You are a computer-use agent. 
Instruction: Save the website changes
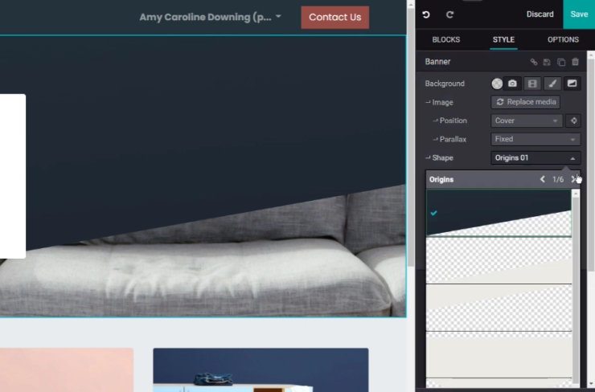pyautogui.click(x=579, y=14)
